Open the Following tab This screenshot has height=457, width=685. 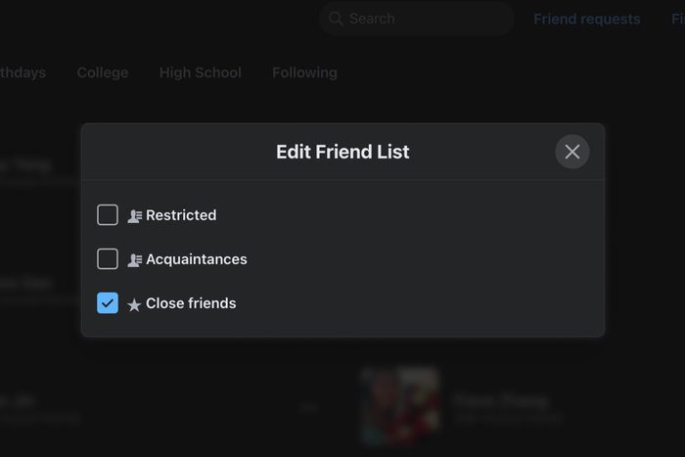[304, 72]
